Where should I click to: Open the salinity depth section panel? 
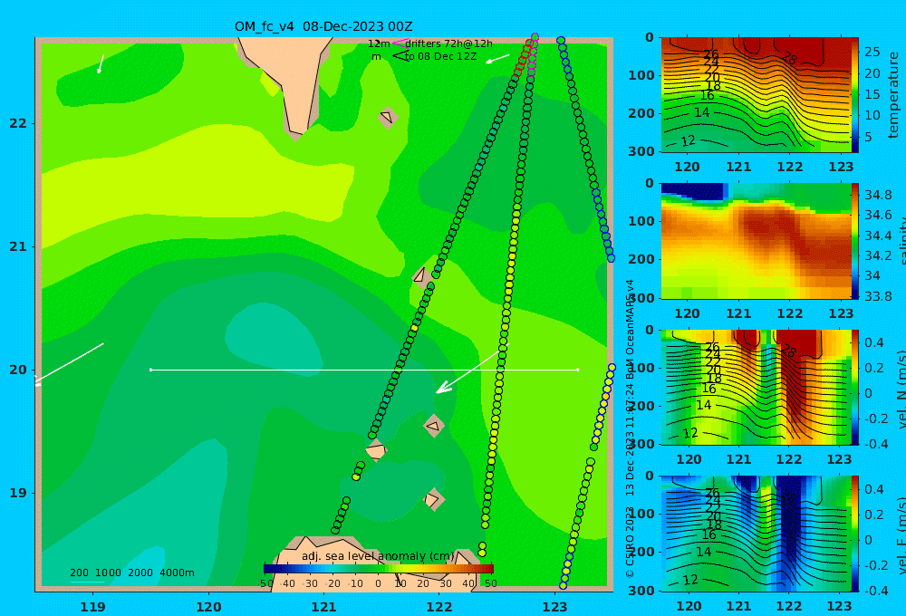pyautogui.click(x=756, y=241)
